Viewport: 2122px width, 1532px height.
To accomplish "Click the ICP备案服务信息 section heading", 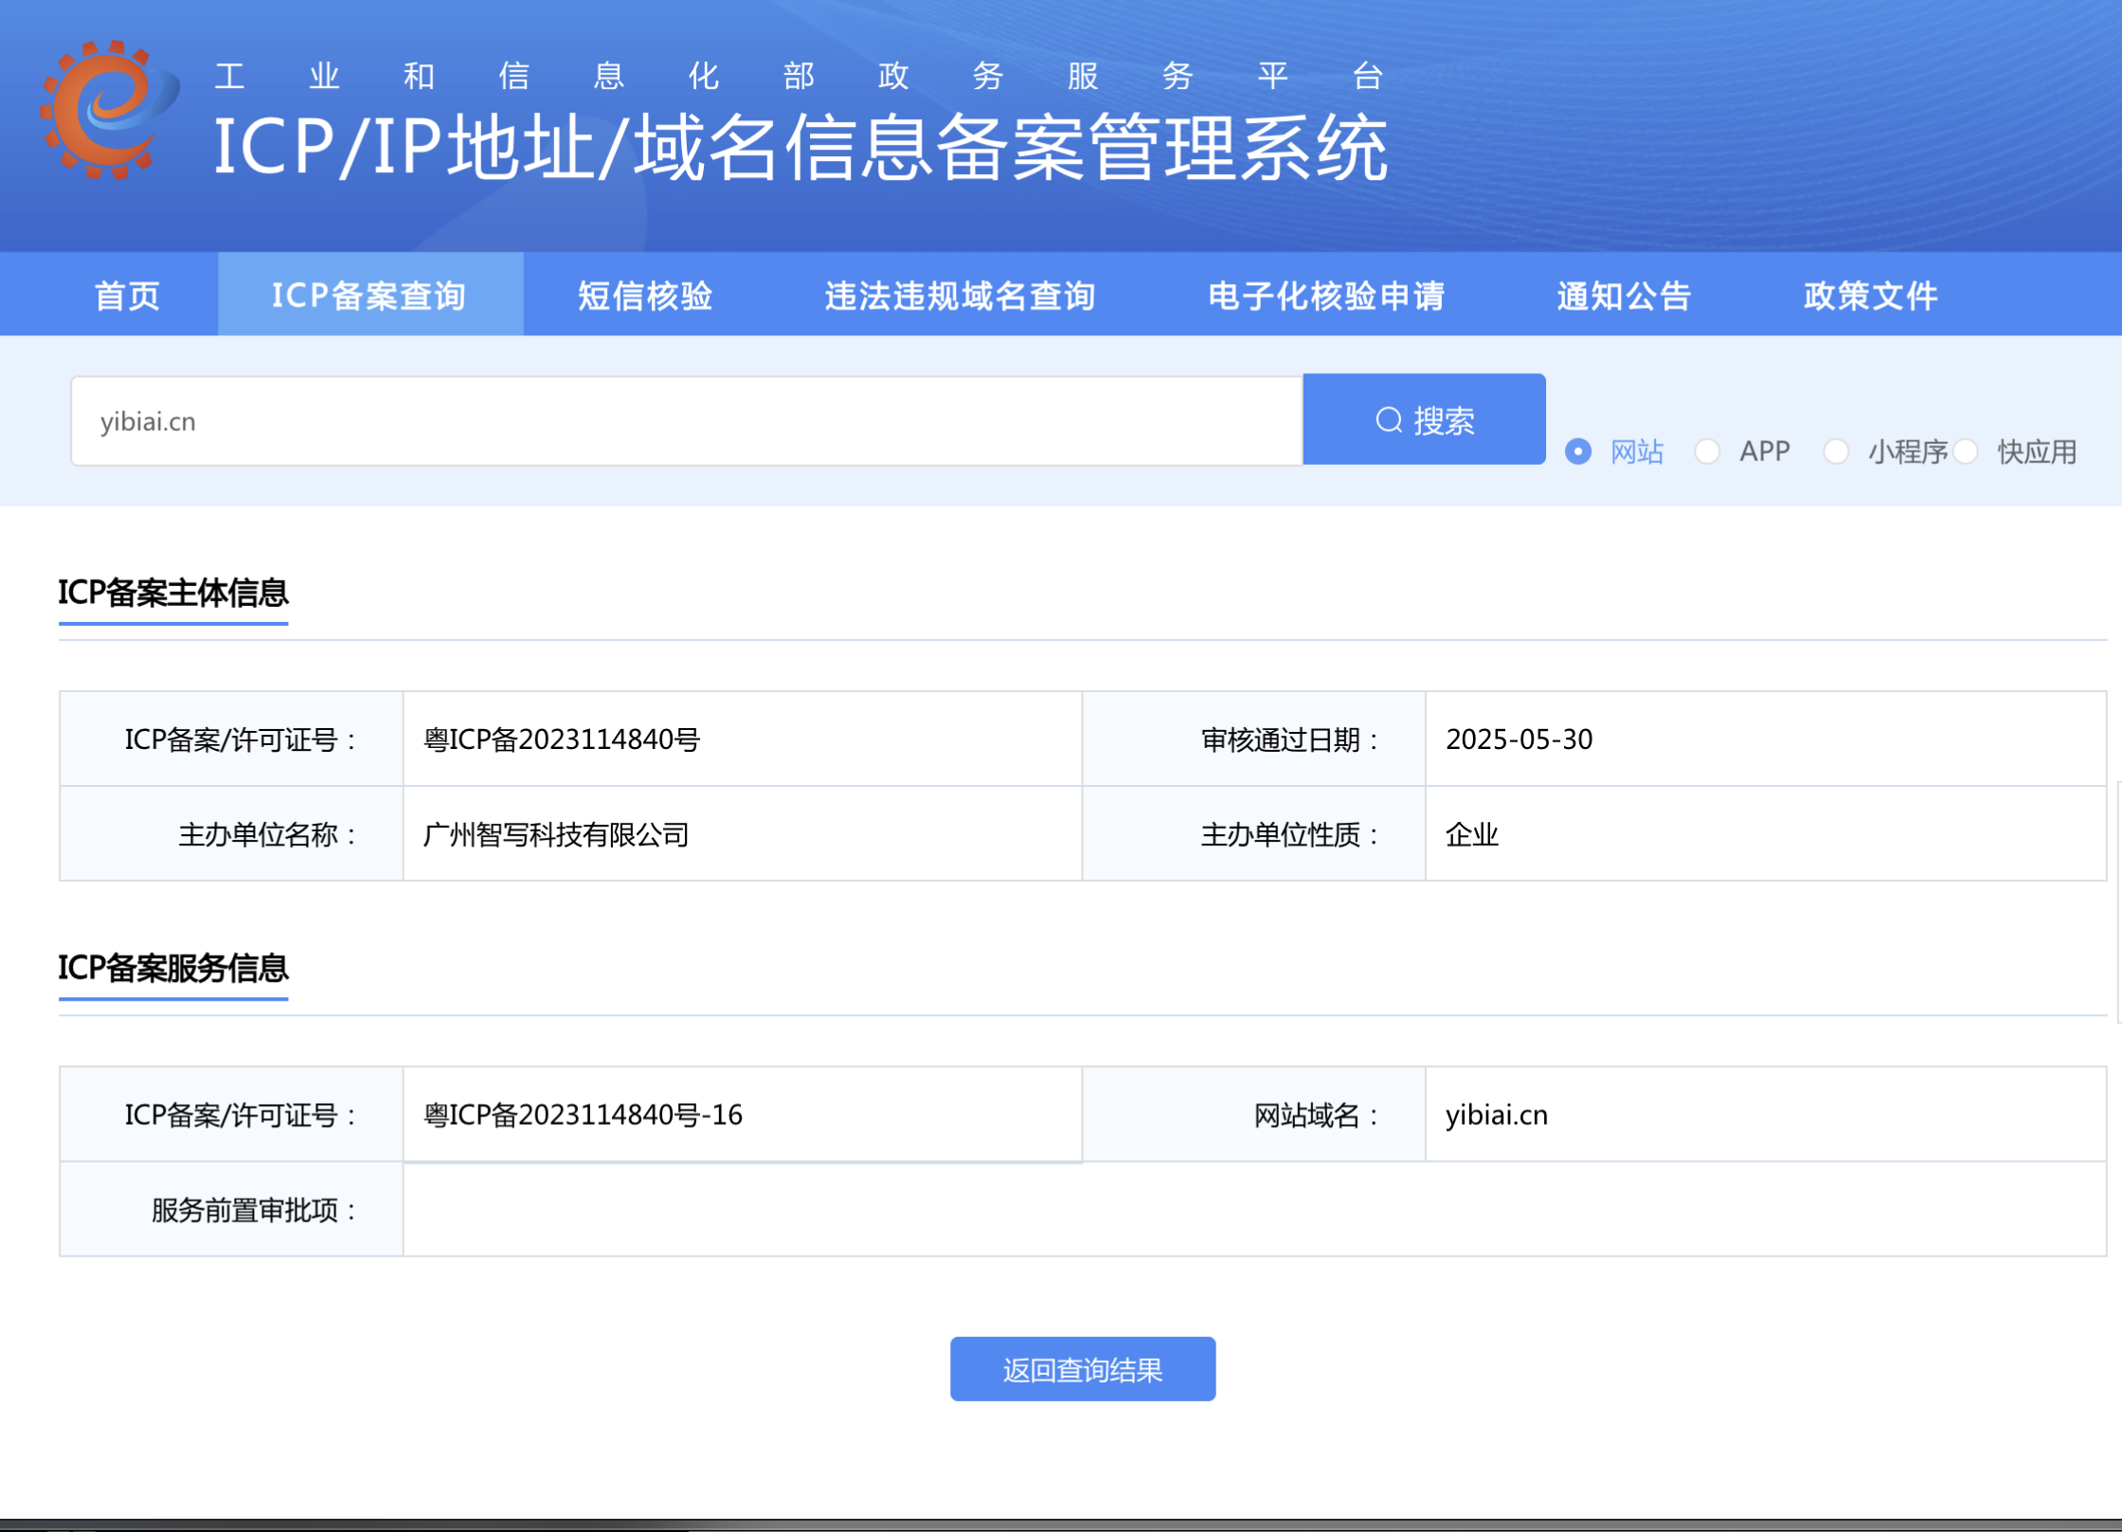I will point(173,968).
